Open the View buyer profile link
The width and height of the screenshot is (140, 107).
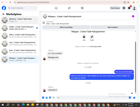[96, 47]
